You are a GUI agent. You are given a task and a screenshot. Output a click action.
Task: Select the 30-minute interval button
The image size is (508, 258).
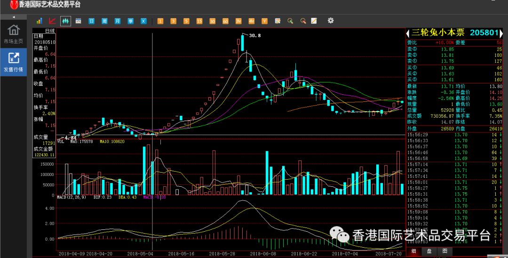212,21
